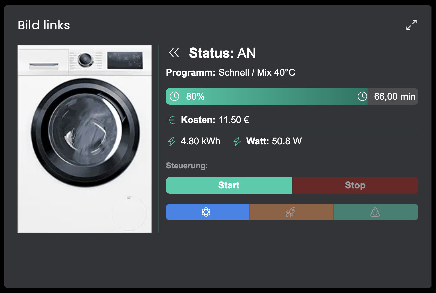Click the fullscreen expand arrows icon
This screenshot has width=436, height=293.
pyautogui.click(x=411, y=25)
